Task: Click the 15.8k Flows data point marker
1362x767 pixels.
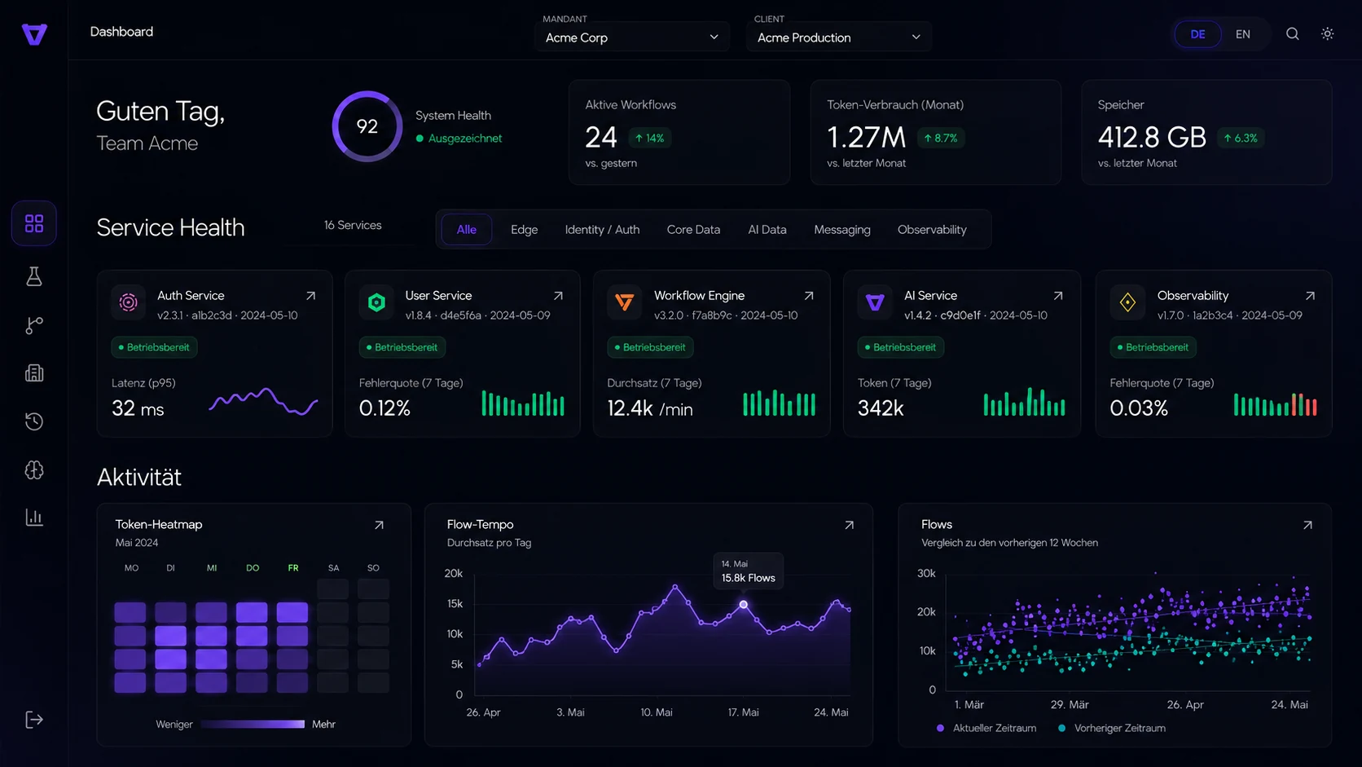Action: tap(743, 605)
